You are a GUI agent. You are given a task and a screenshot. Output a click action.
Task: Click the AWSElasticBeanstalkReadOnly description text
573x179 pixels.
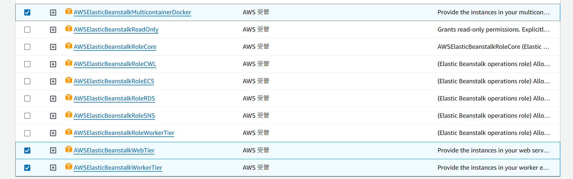point(493,29)
